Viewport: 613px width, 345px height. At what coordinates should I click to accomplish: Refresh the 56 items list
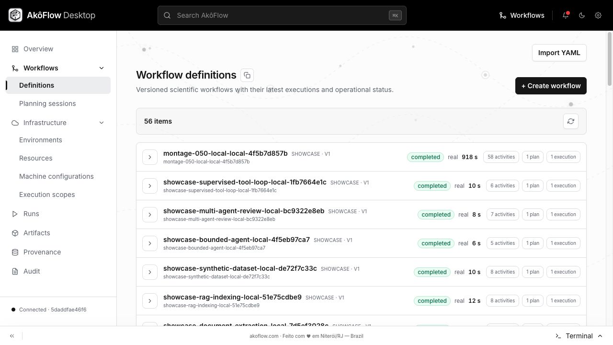571,121
